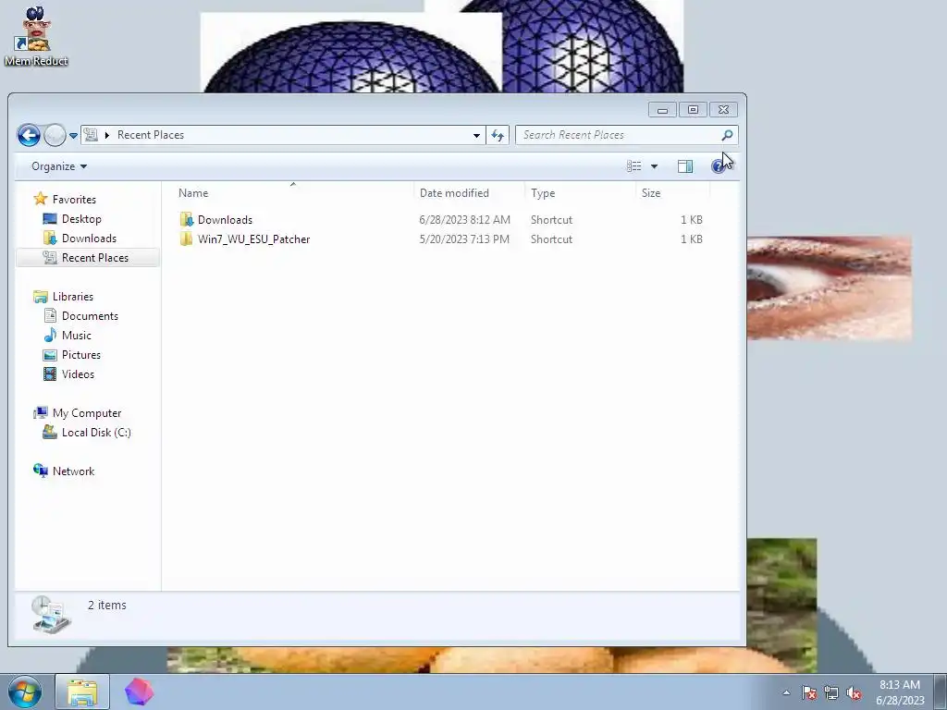Close the Recent Places Explorer window
The image size is (947, 710).
723,110
